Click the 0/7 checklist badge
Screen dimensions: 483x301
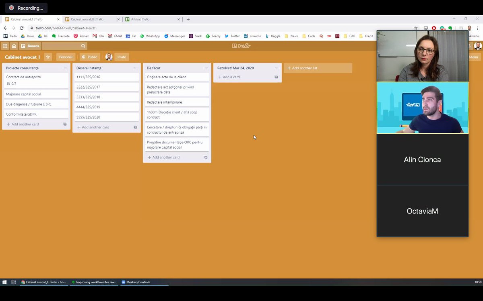coord(12,83)
